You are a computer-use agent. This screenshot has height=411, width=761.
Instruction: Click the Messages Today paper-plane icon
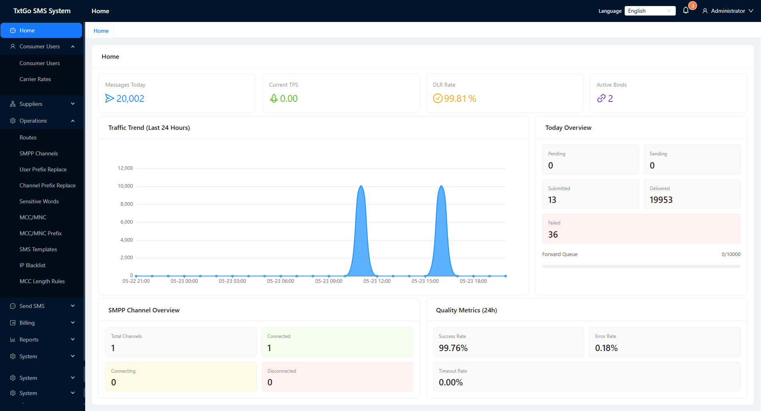110,98
